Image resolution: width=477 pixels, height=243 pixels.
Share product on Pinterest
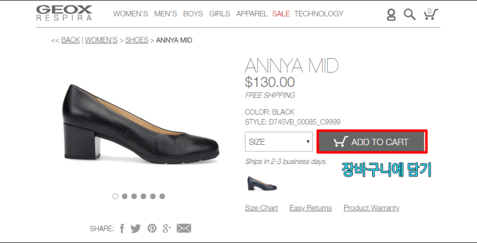click(152, 228)
